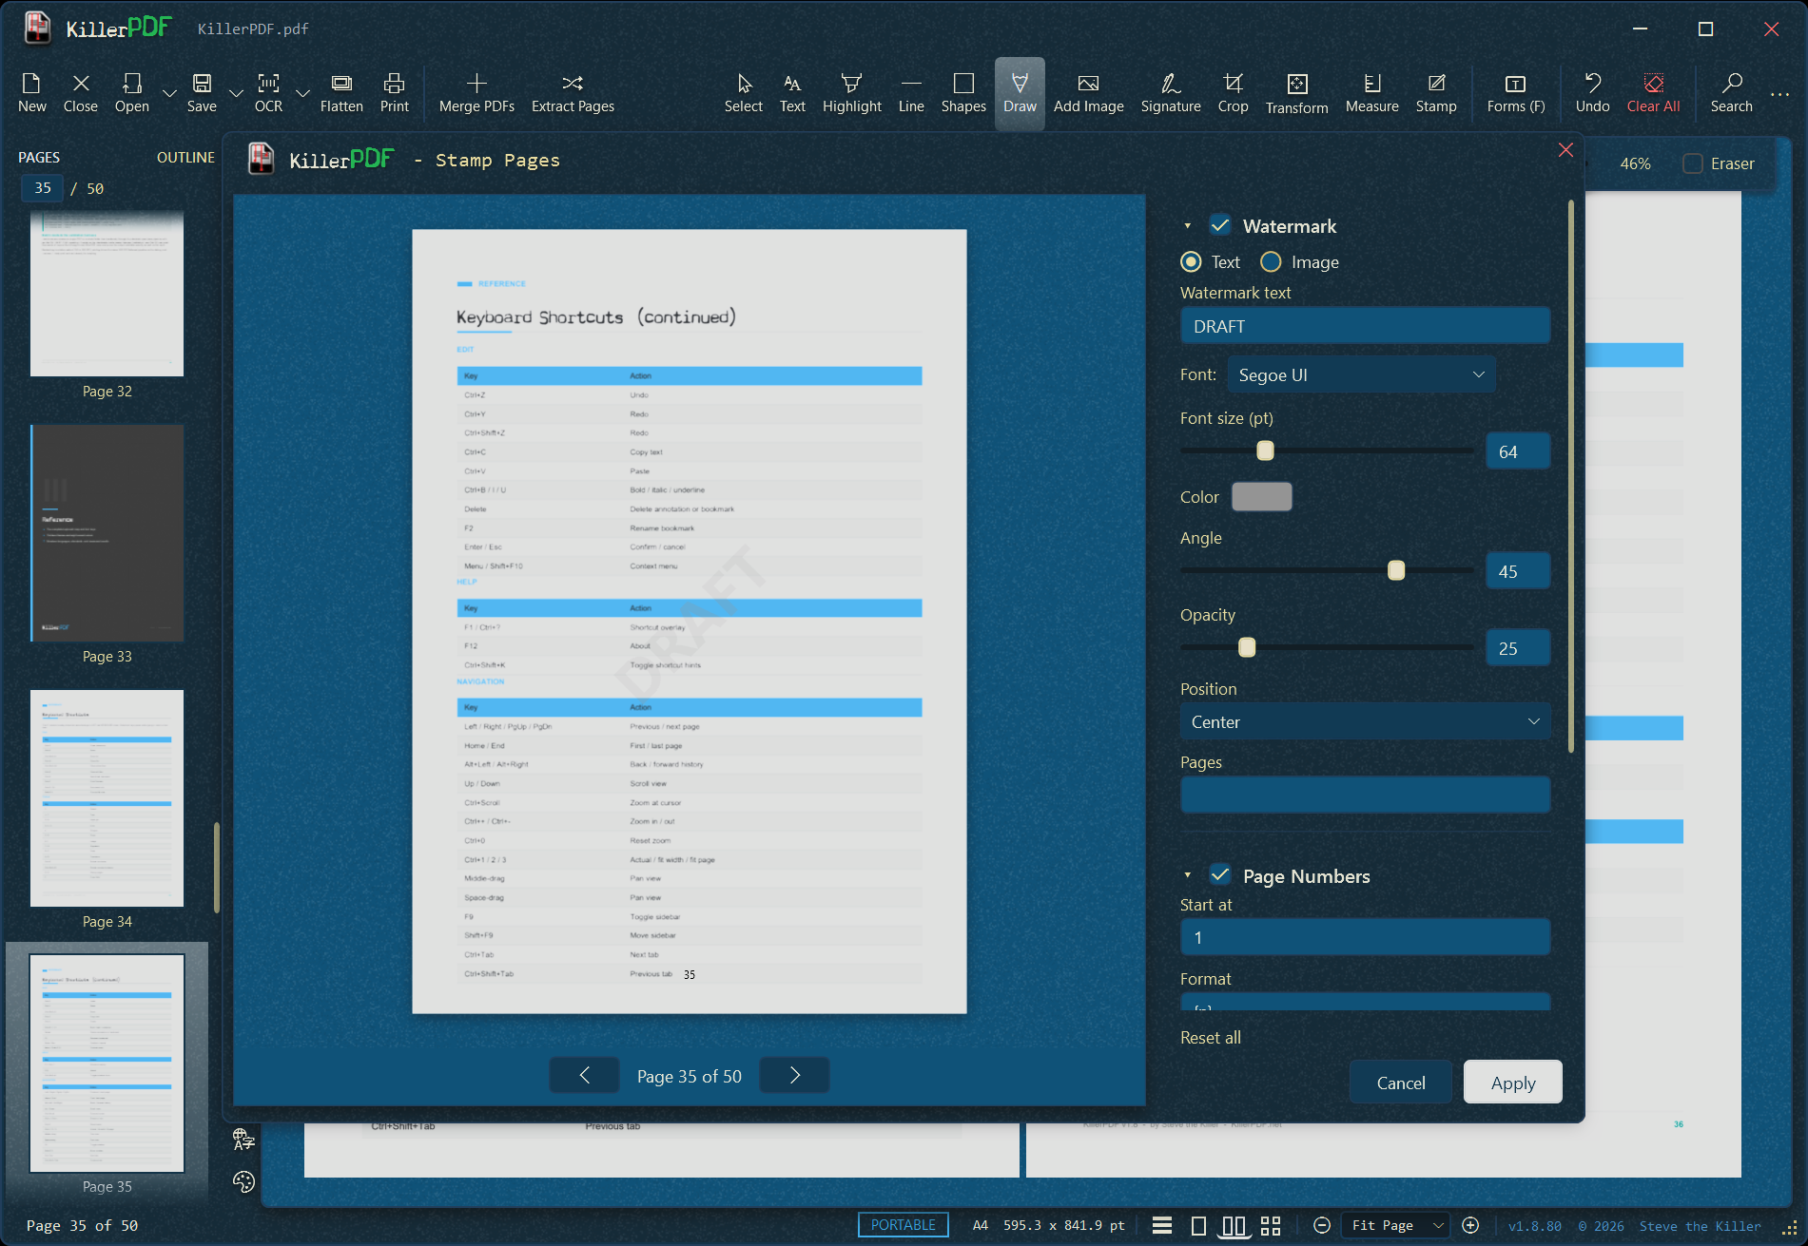This screenshot has height=1246, width=1808.
Task: Open the Transform tool
Action: pyautogui.click(x=1296, y=93)
